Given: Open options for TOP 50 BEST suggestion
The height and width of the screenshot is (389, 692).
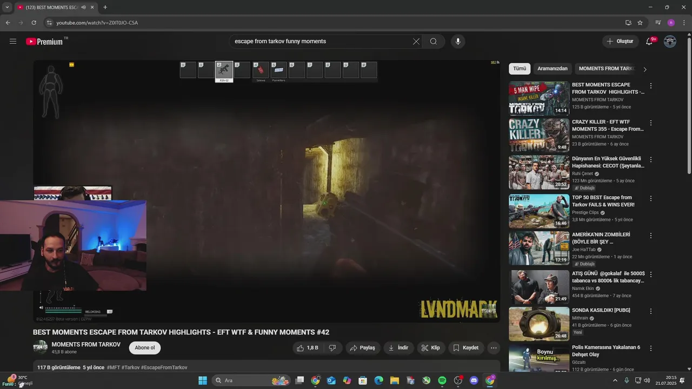Looking at the screenshot, I should (651, 198).
